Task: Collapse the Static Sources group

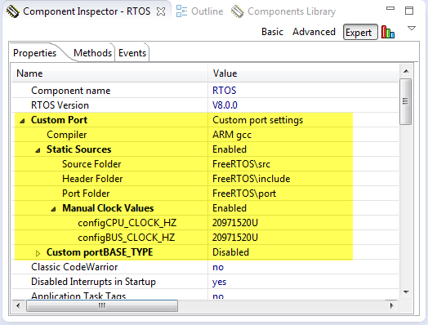Action: (x=38, y=150)
